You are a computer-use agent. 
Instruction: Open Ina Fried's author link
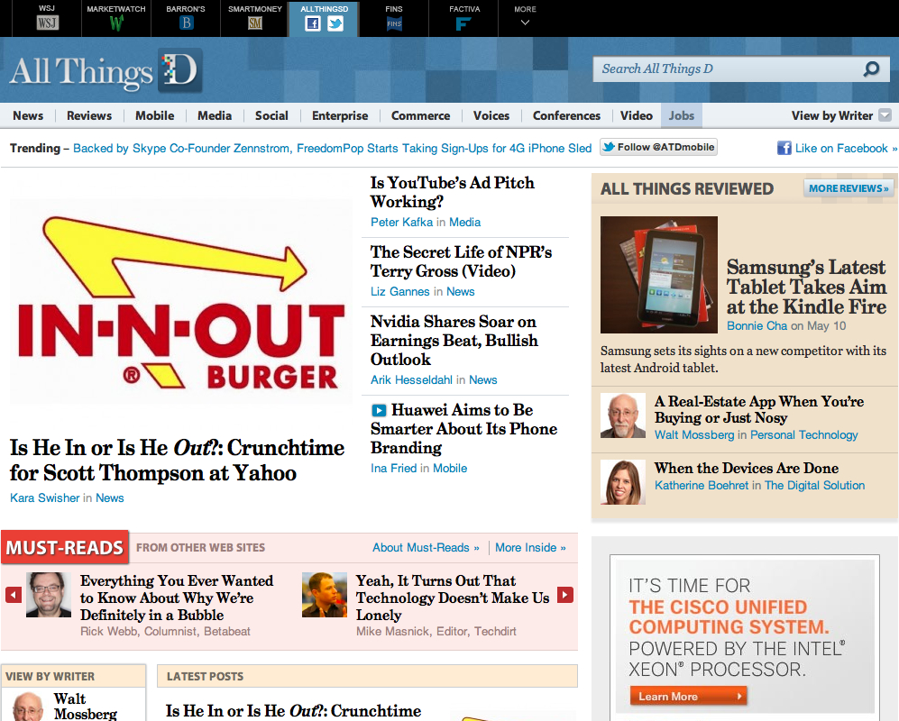tap(393, 469)
